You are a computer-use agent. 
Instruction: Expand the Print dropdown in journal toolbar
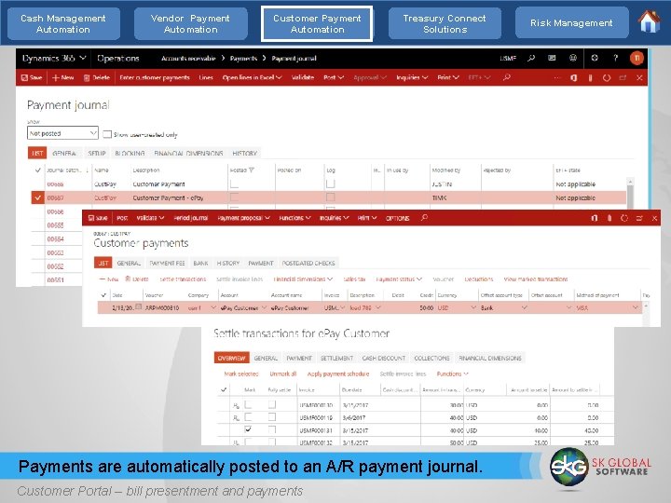pos(448,77)
